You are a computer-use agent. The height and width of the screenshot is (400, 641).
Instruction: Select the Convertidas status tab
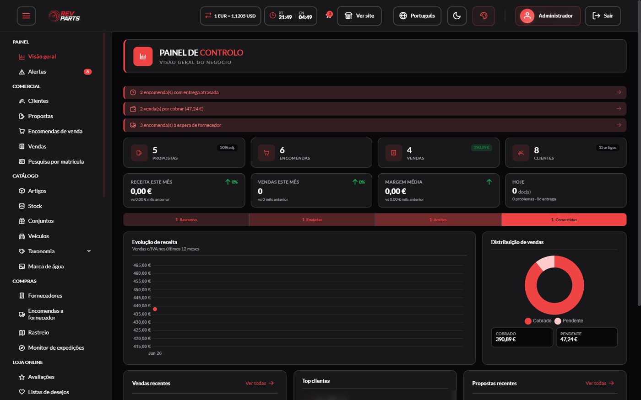(x=564, y=220)
